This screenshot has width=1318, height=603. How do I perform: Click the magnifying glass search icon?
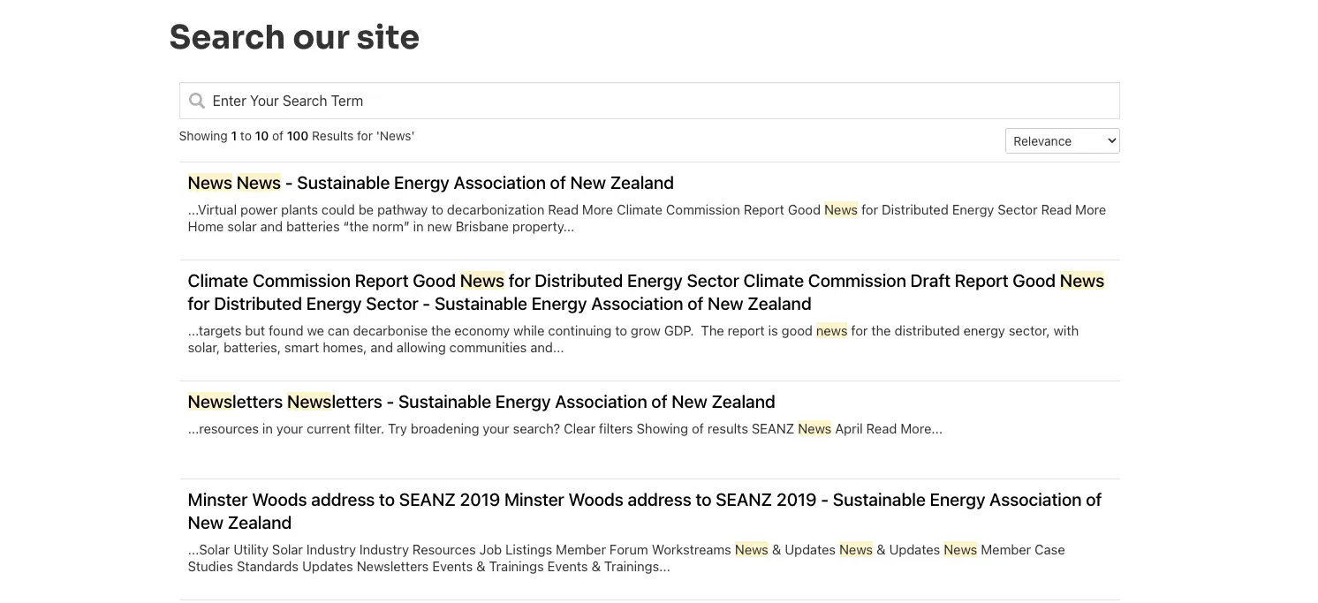(197, 102)
